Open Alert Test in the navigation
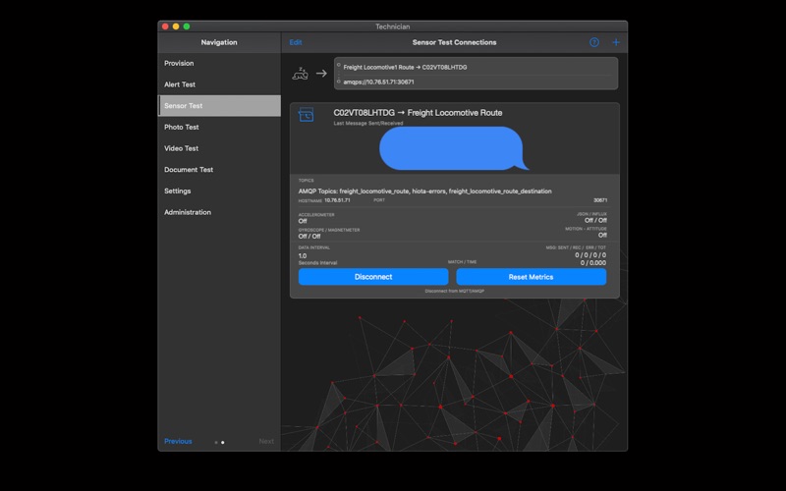This screenshot has height=491, width=786. click(x=219, y=84)
